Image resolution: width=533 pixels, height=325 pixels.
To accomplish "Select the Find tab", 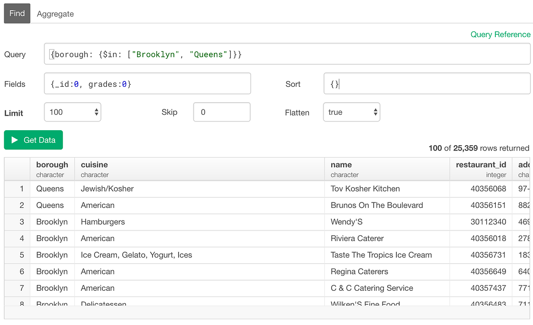I will [x=16, y=14].
